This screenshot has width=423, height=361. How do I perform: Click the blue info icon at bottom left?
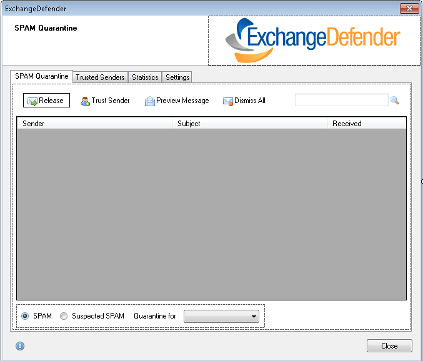click(20, 346)
